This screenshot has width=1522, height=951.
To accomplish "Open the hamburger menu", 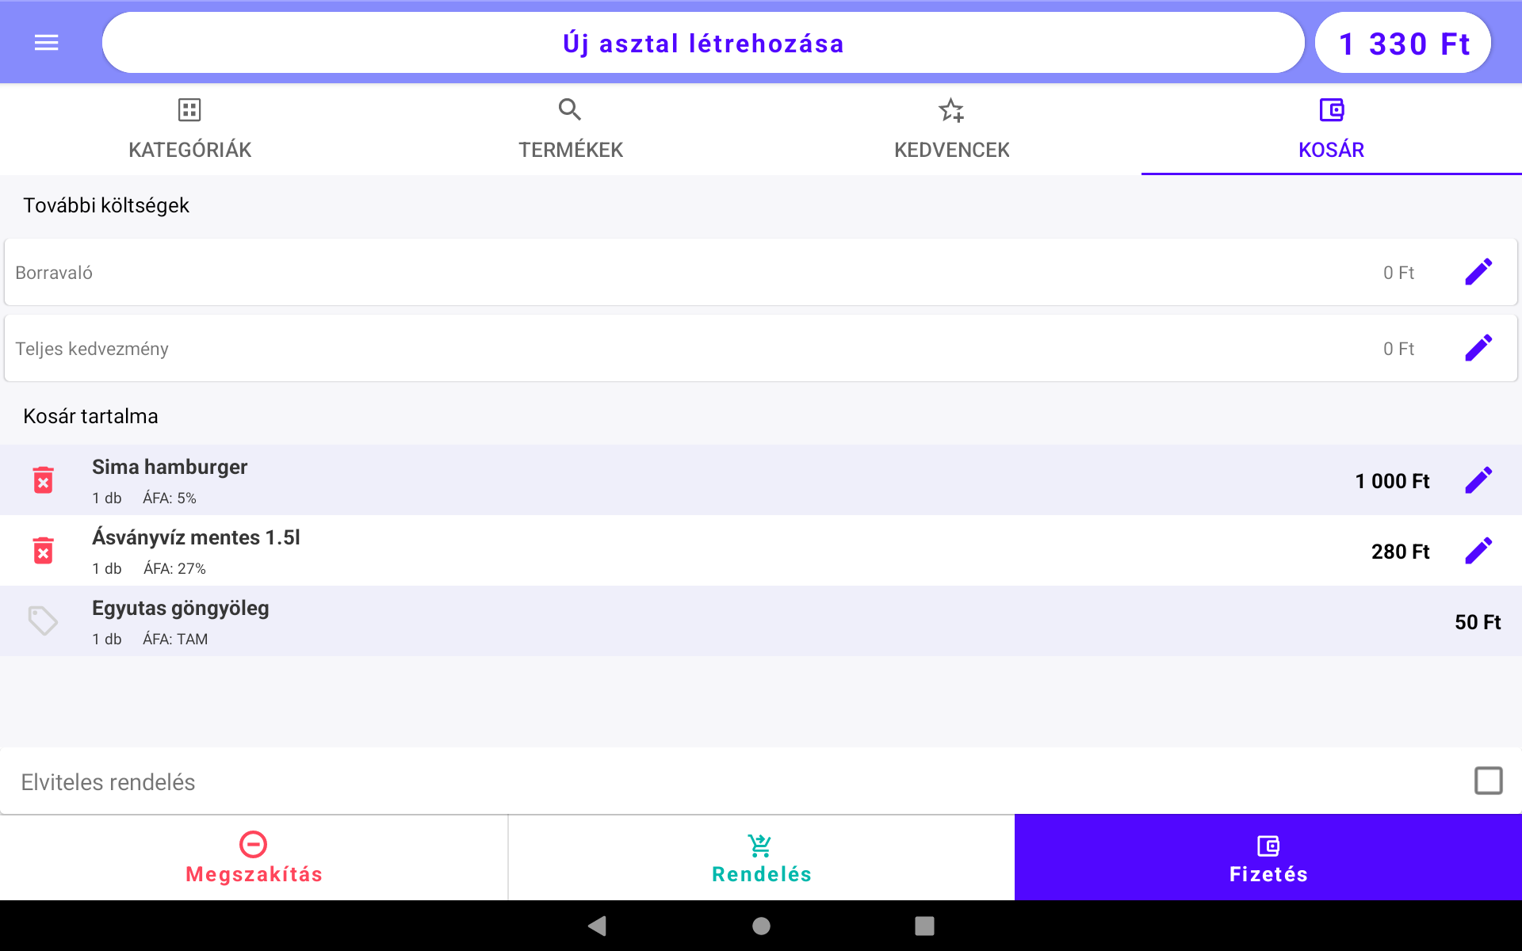I will pos(47,43).
